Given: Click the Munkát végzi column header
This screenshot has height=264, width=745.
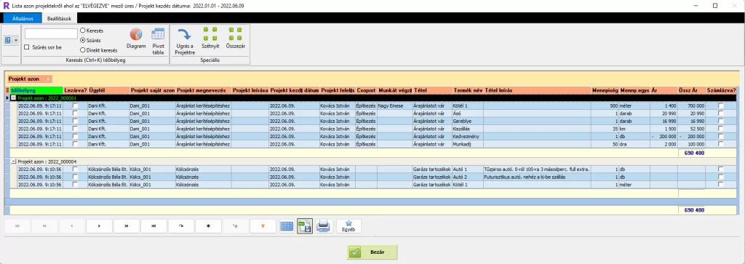Looking at the screenshot, I should 394,90.
